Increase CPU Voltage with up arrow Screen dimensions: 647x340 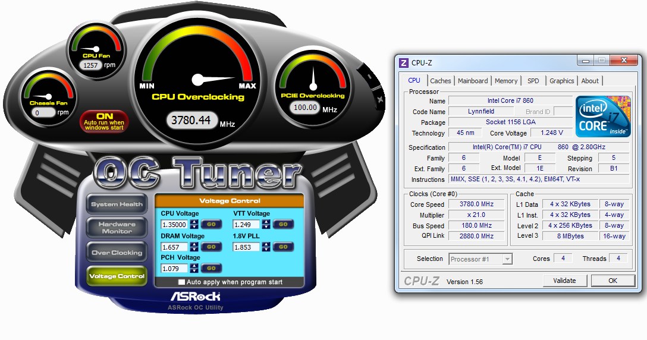194,222
